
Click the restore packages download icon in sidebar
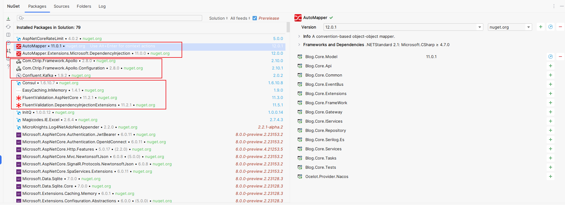tap(8, 19)
